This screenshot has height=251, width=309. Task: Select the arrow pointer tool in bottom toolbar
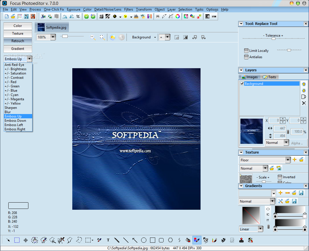tap(8, 240)
